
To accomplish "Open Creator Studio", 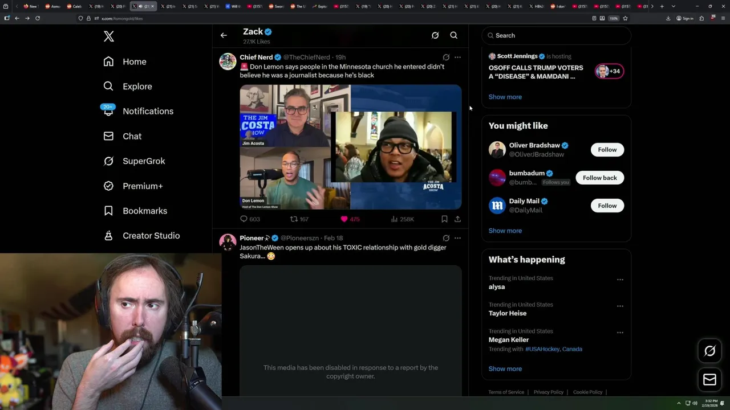I will tap(141, 236).
